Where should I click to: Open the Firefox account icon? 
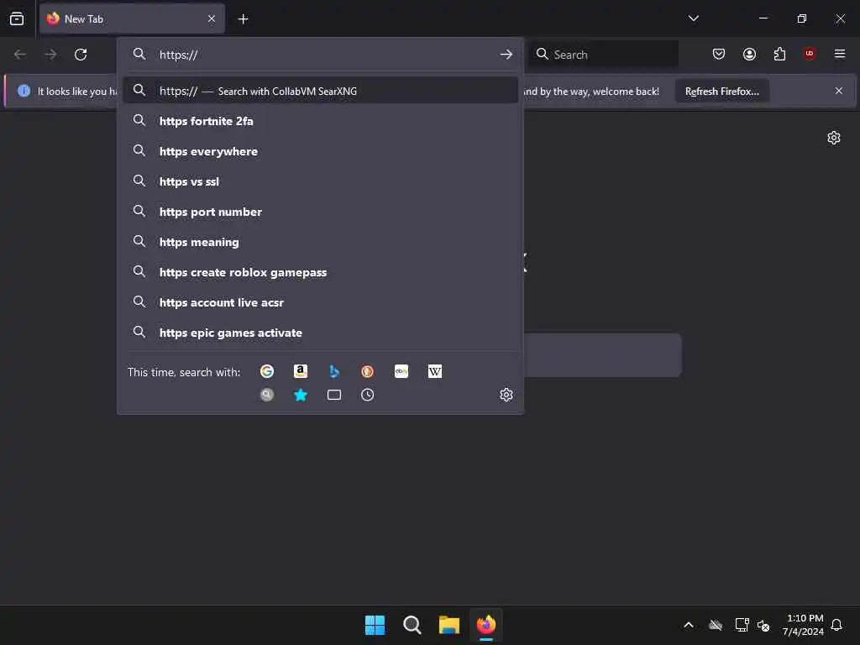[749, 54]
